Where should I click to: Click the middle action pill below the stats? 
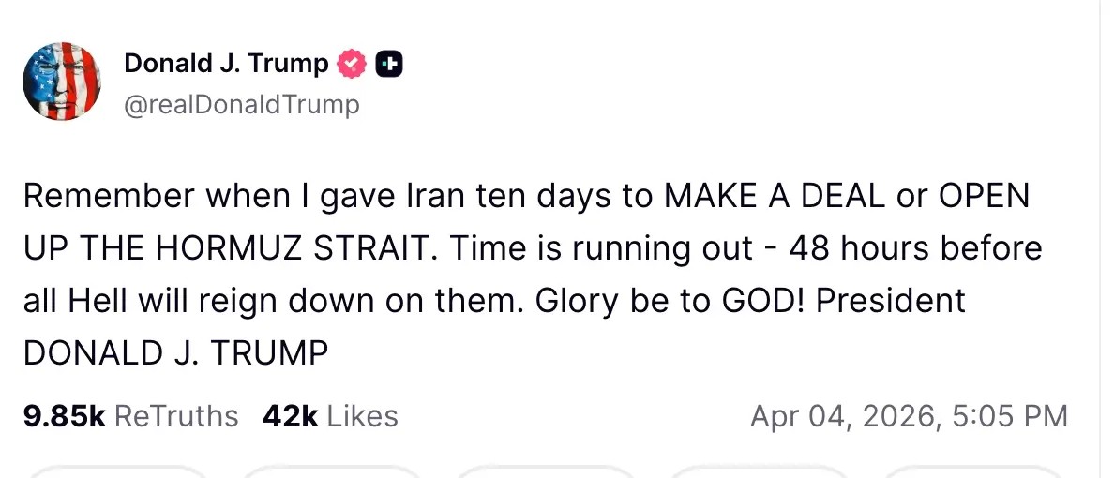click(546, 471)
